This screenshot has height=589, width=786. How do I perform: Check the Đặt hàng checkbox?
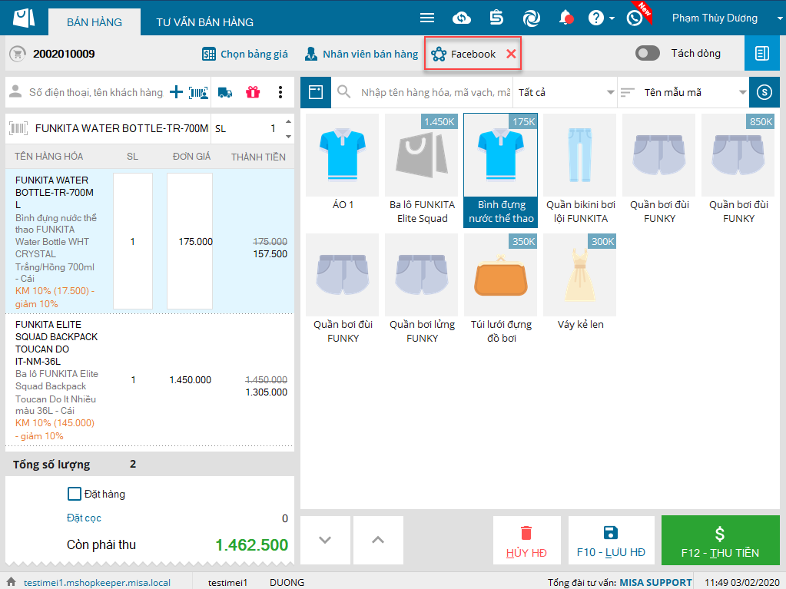point(75,494)
